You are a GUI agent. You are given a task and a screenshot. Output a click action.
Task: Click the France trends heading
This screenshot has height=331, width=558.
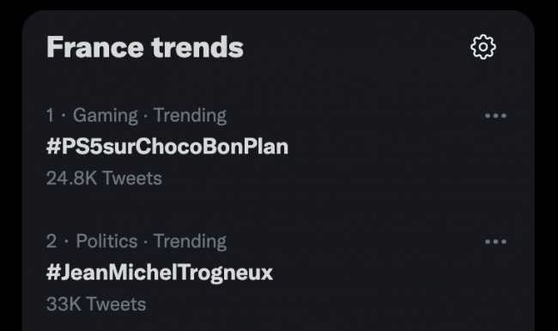tap(145, 47)
